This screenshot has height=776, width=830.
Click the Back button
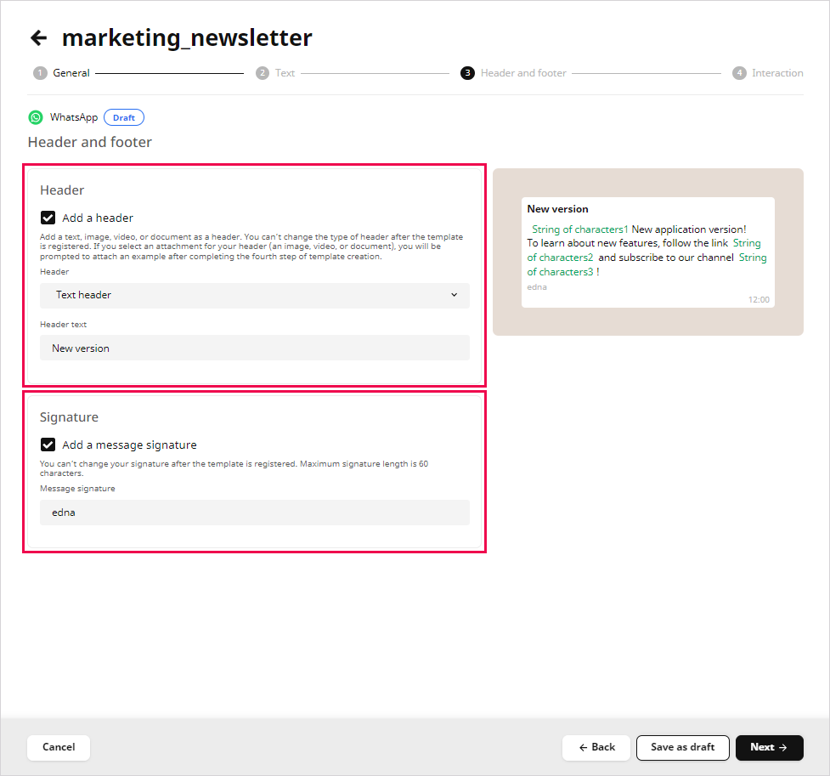(x=596, y=747)
